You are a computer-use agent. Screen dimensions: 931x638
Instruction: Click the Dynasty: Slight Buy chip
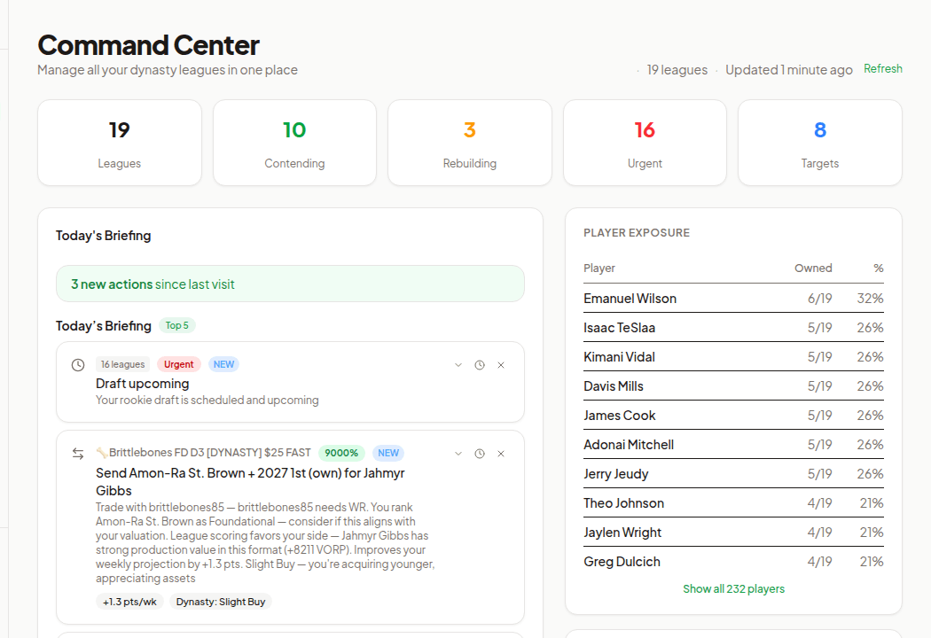(x=220, y=601)
